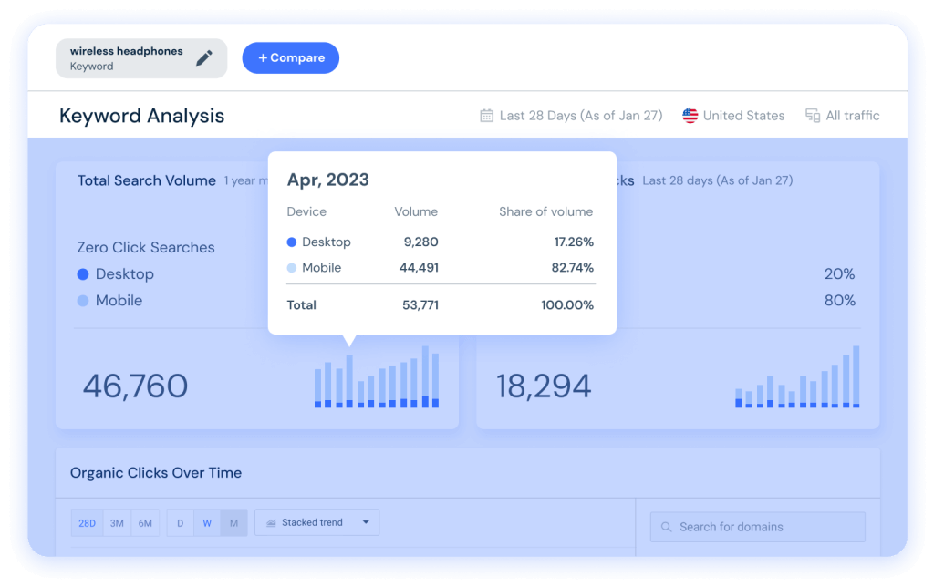Click the wireless headphones keyword chip
The height and width of the screenshot is (587, 934).
tap(141, 58)
